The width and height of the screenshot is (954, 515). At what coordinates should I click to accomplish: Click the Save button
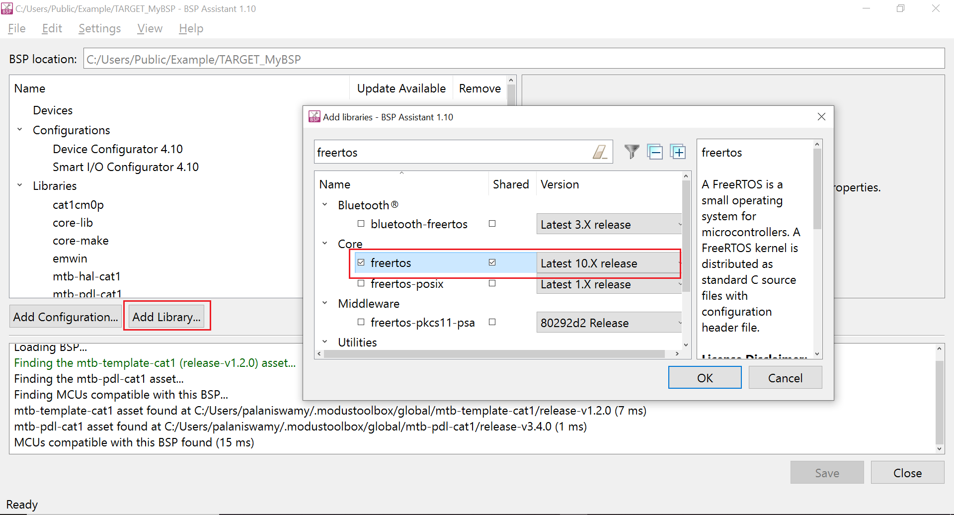click(x=827, y=473)
